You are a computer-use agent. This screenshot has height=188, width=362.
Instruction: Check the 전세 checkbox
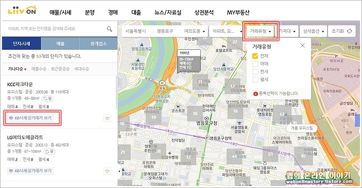[255, 72]
